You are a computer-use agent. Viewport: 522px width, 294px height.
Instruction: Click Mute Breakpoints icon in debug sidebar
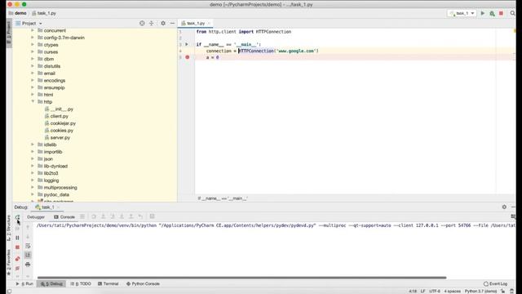click(x=17, y=269)
